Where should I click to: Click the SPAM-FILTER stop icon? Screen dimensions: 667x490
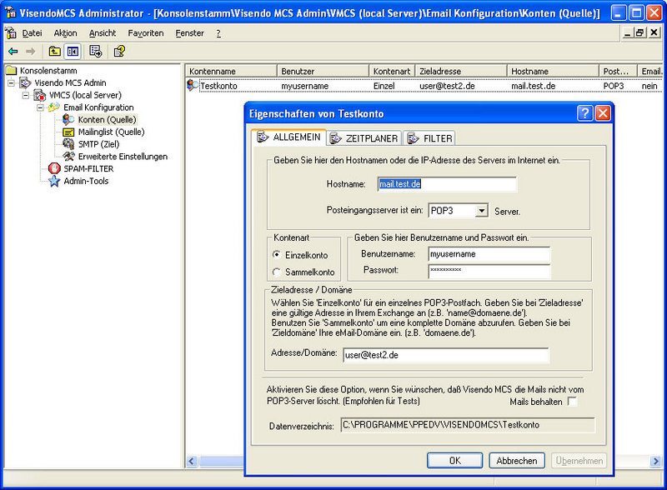point(54,168)
